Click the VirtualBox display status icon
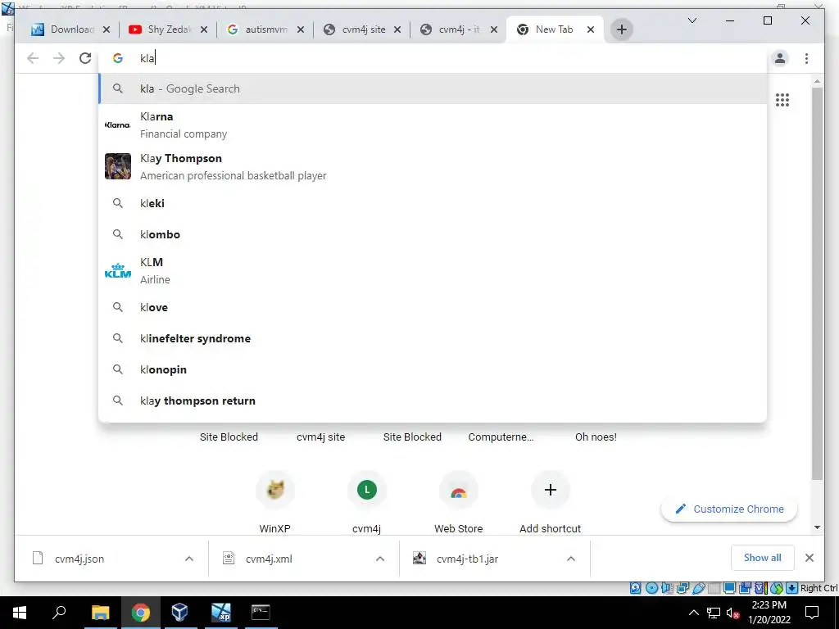 [729, 588]
